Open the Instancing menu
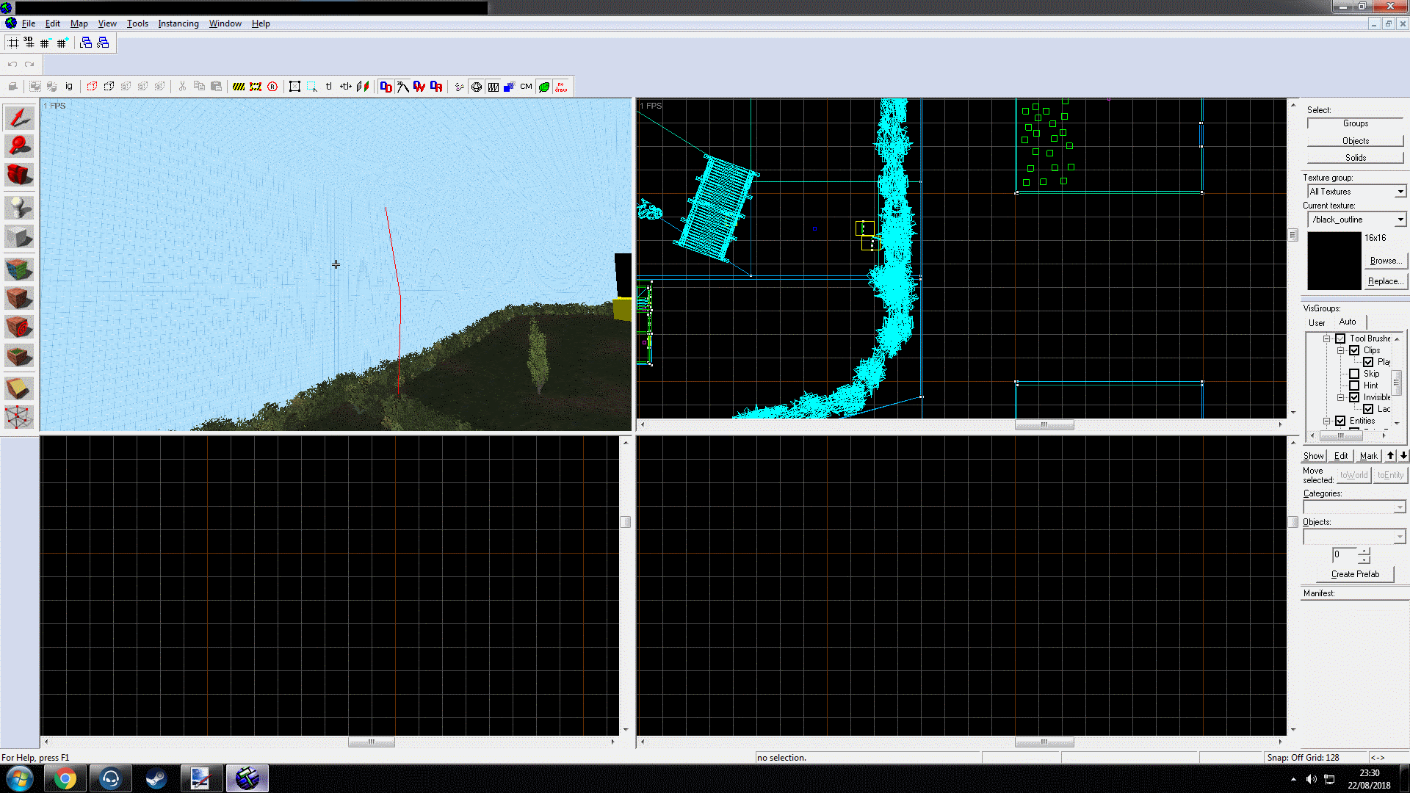 click(x=178, y=23)
